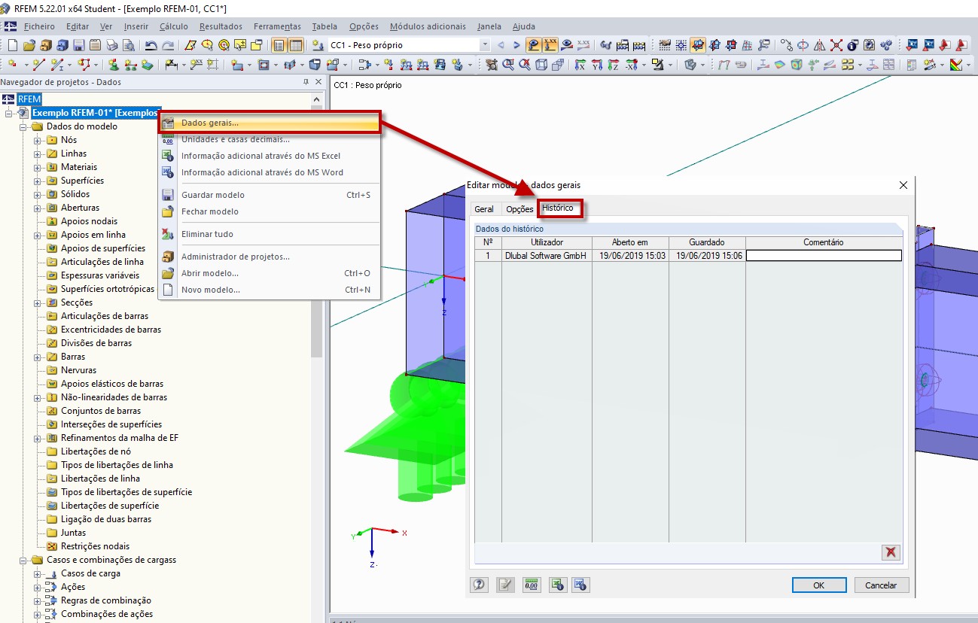This screenshot has height=623, width=978.
Task: Toggle the table display toolbar button
Action: point(296,45)
